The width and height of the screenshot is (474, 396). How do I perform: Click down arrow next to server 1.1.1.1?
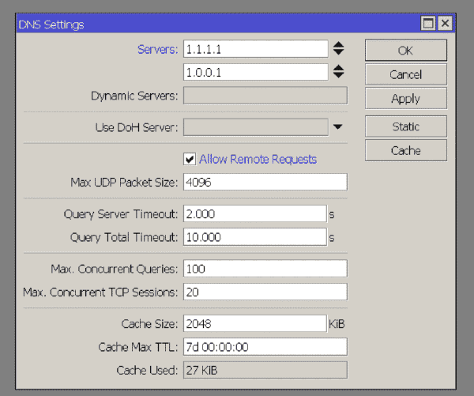point(338,52)
